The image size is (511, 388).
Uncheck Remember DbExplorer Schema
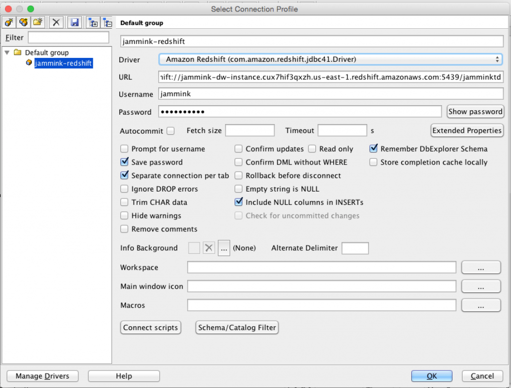point(373,149)
